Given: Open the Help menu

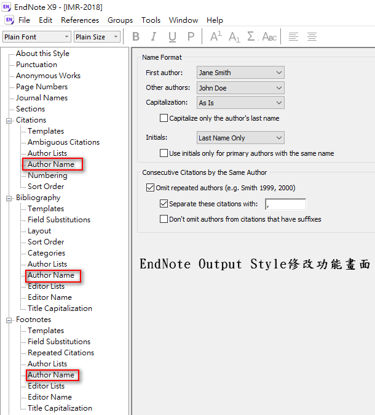Looking at the screenshot, I should [215, 20].
